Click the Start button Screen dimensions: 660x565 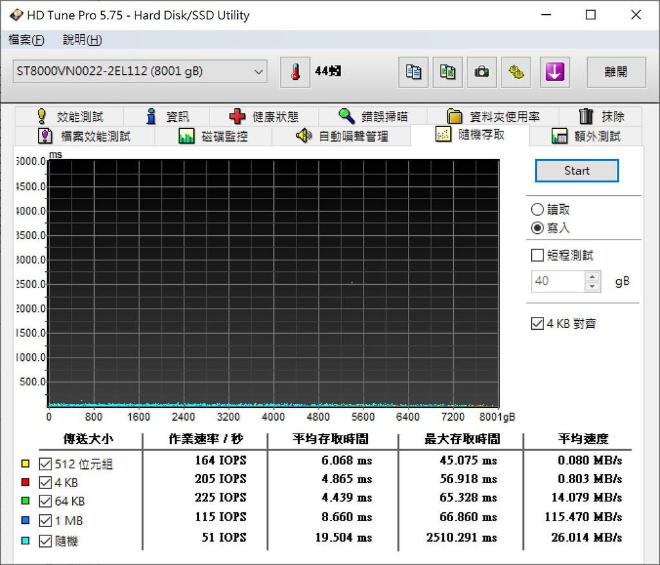click(x=577, y=171)
